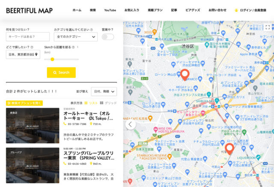Open the 日付、降順 sort dropdown
Screen dimensions: 274x187
(104, 92)
